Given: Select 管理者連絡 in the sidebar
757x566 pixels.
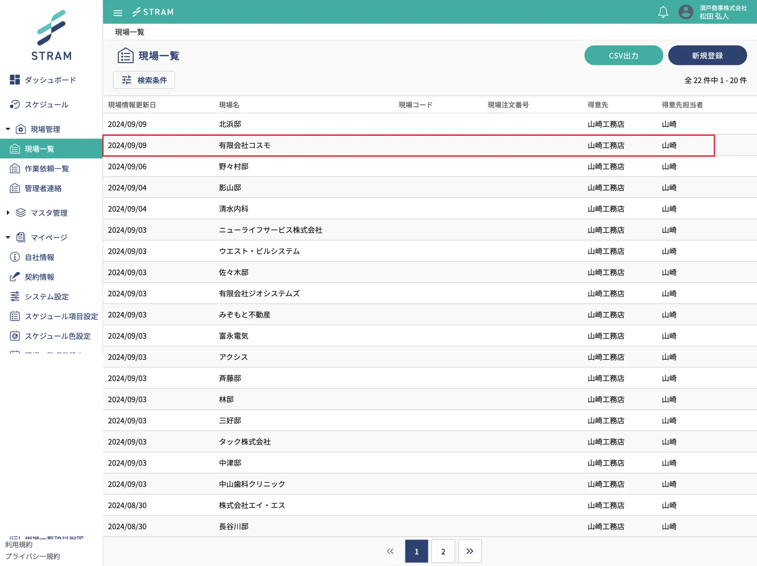Looking at the screenshot, I should (x=43, y=188).
